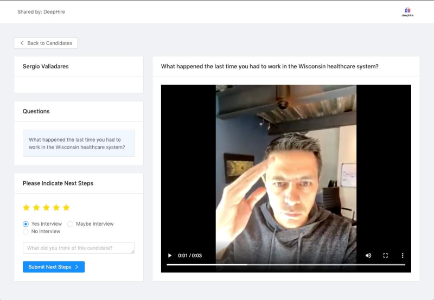This screenshot has width=434, height=300.
Task: Seek on the video progress bar
Action: (286, 265)
